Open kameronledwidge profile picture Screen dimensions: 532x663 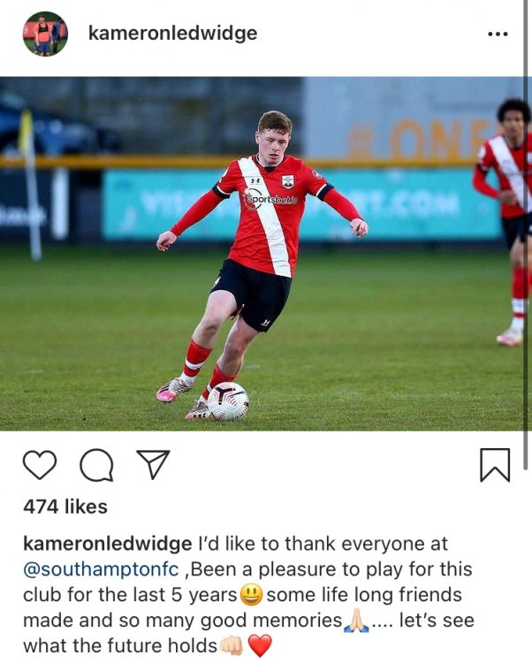coord(45,34)
